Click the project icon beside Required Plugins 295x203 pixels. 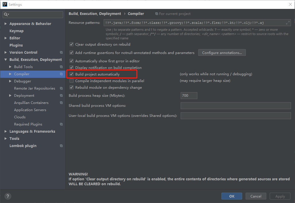pos(61,124)
